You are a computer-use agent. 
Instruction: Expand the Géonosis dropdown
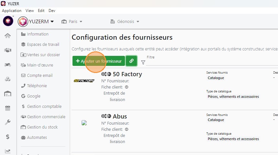pyautogui.click(x=125, y=22)
